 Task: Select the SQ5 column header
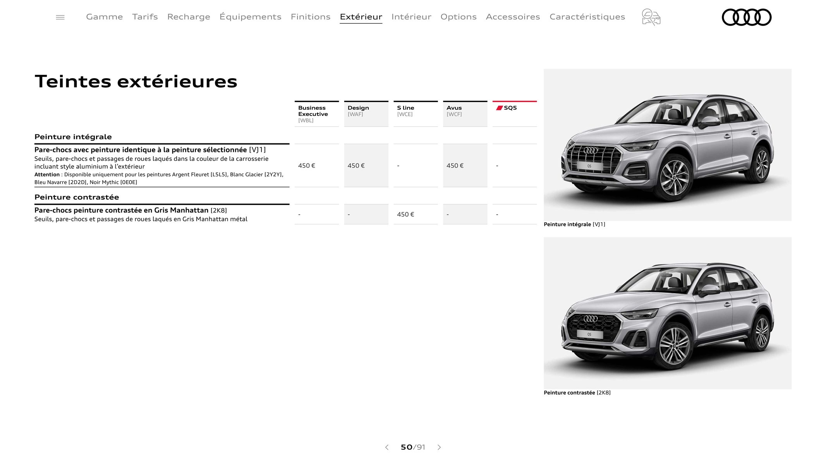coord(515,114)
